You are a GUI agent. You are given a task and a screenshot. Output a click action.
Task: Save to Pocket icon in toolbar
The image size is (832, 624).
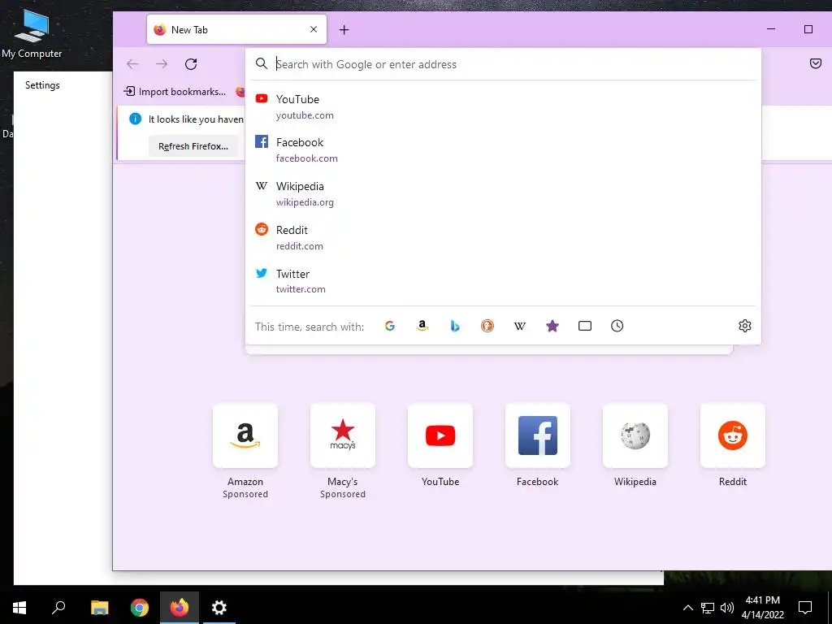[816, 64]
